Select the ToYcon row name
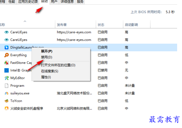The width and height of the screenshot is (182, 128). pyautogui.click(x=16, y=101)
